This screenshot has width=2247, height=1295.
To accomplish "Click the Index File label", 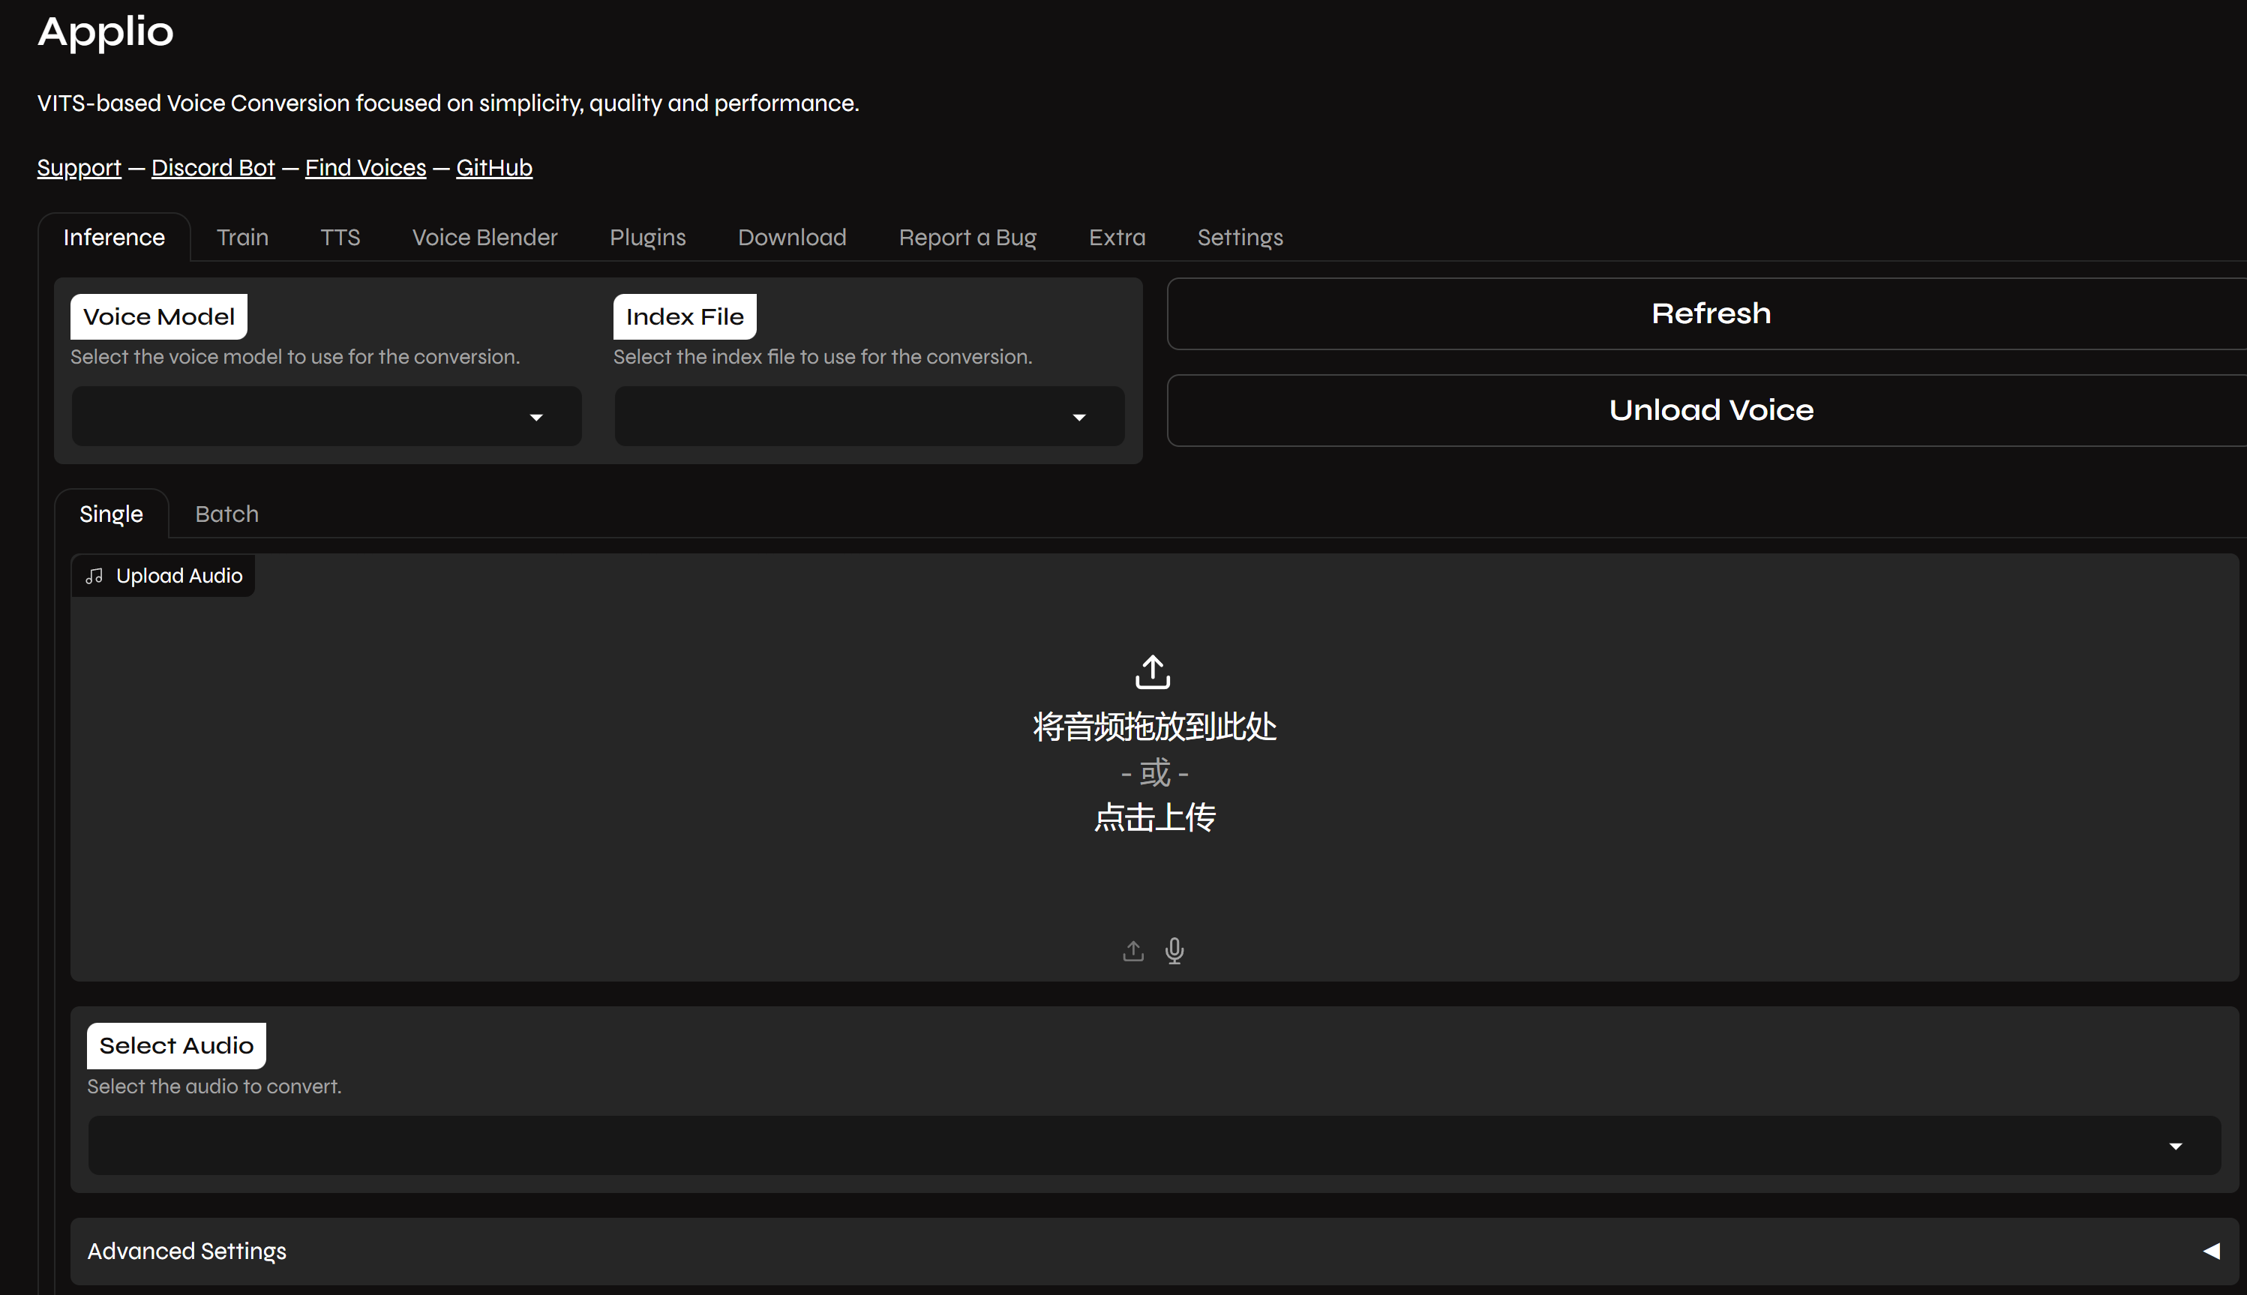I will [685, 316].
